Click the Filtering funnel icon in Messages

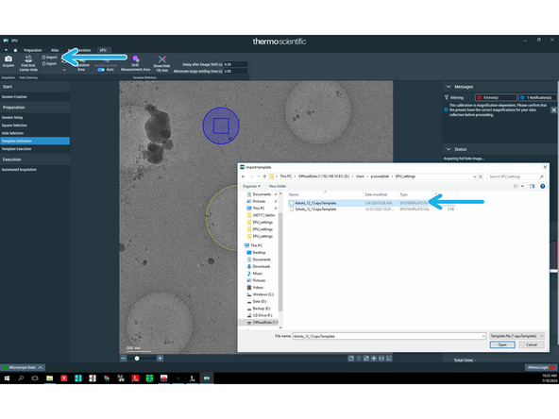point(447,97)
